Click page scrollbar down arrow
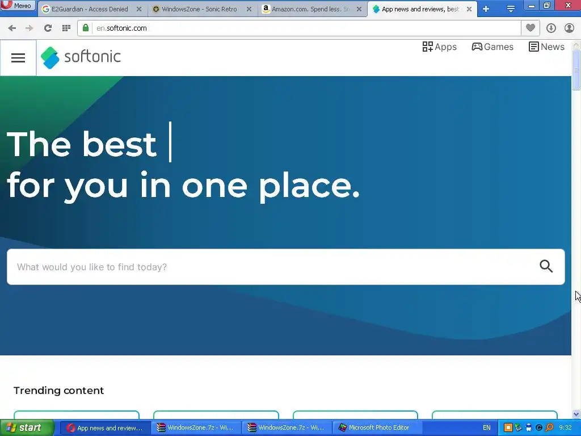This screenshot has width=581, height=436. pyautogui.click(x=576, y=414)
